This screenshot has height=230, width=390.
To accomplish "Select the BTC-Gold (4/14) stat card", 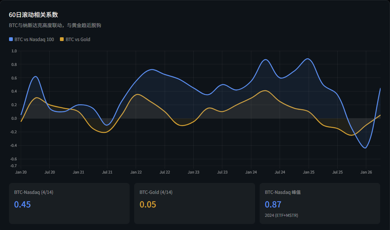I will (194, 203).
